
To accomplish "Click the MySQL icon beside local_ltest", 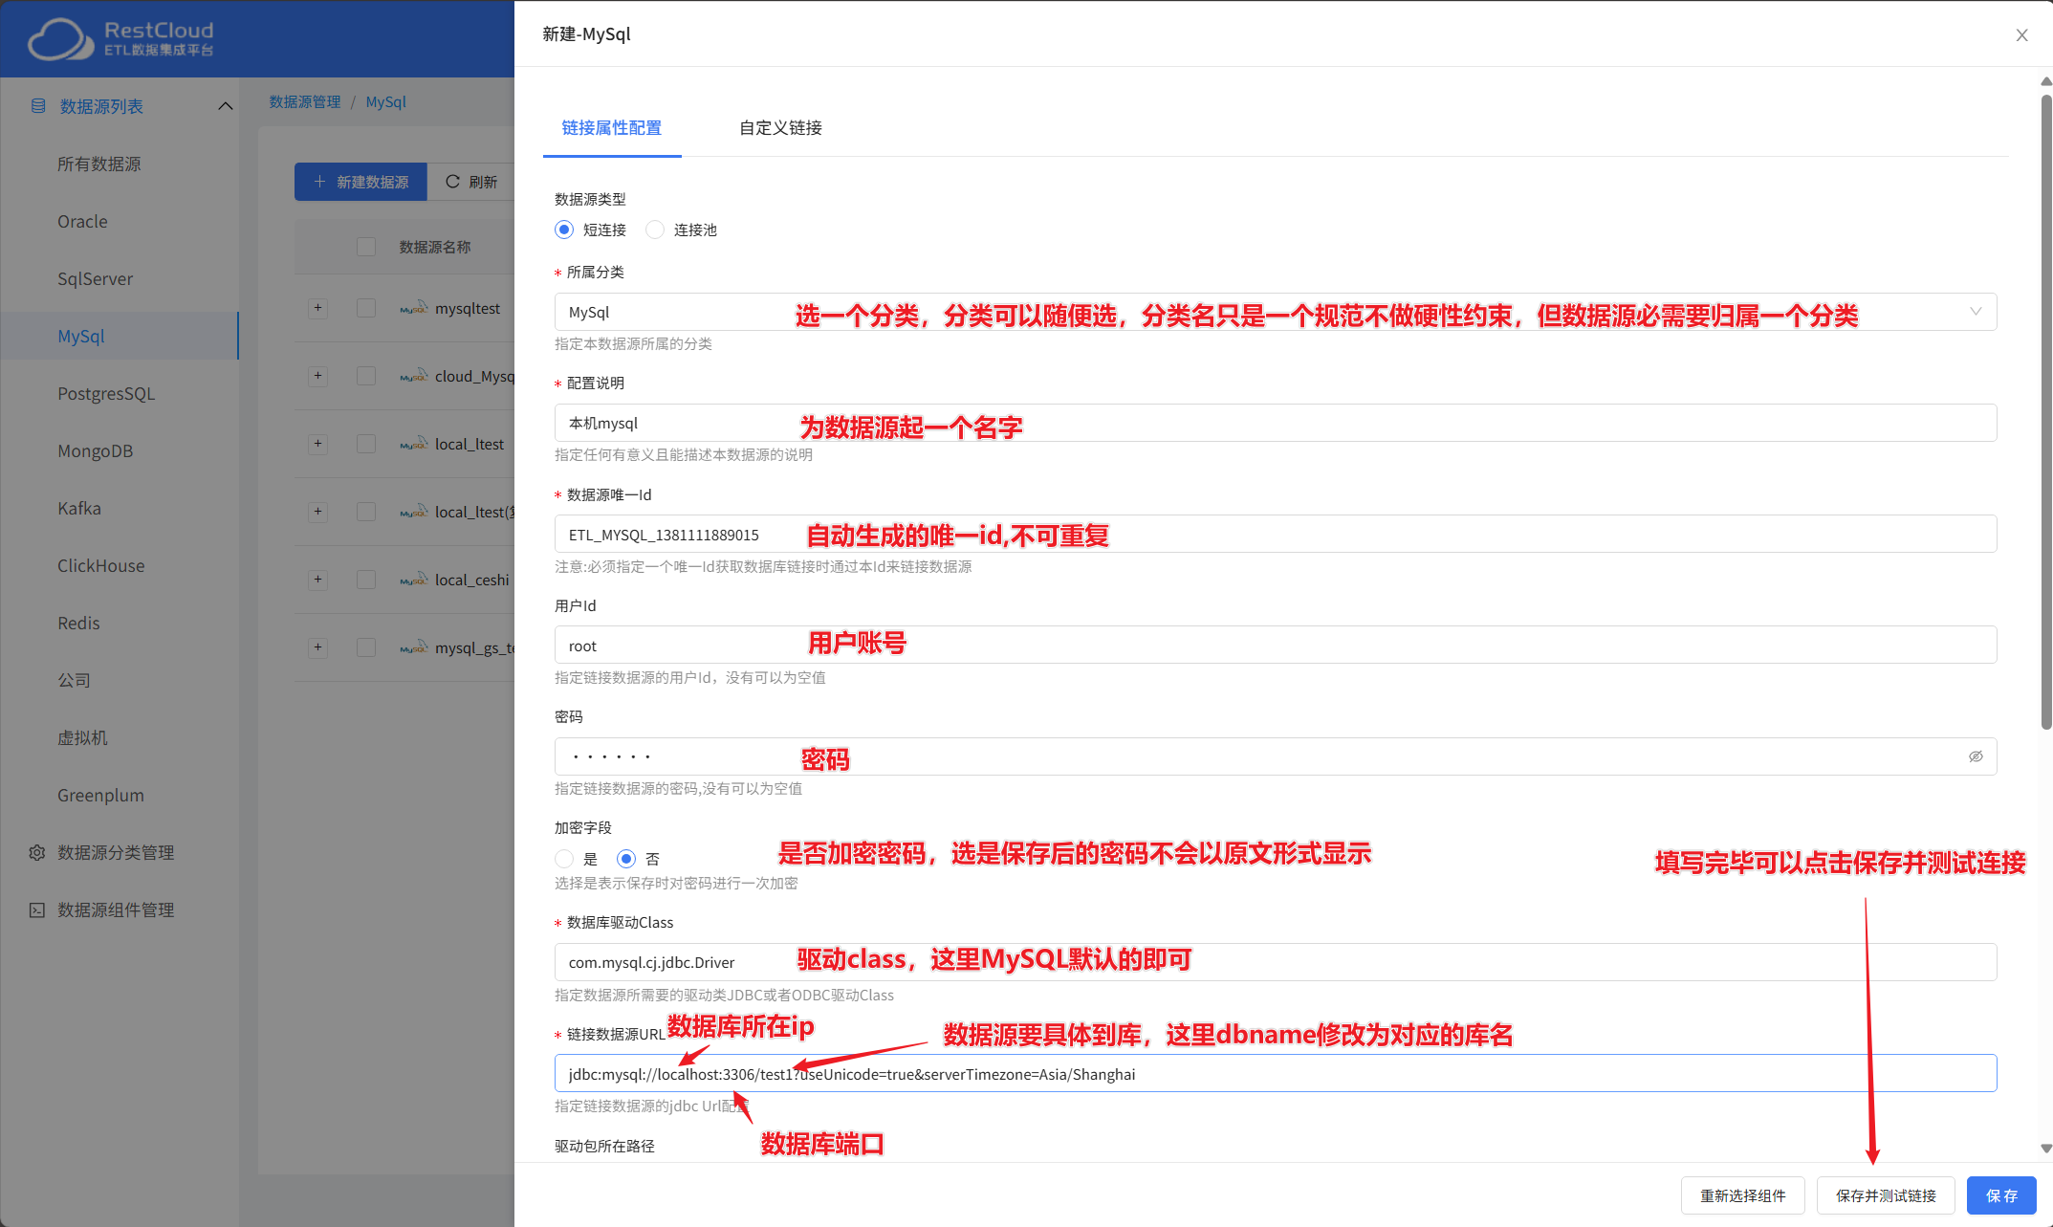I will click(x=414, y=444).
